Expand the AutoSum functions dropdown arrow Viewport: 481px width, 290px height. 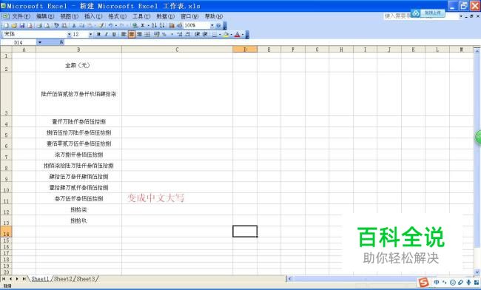[148, 26]
